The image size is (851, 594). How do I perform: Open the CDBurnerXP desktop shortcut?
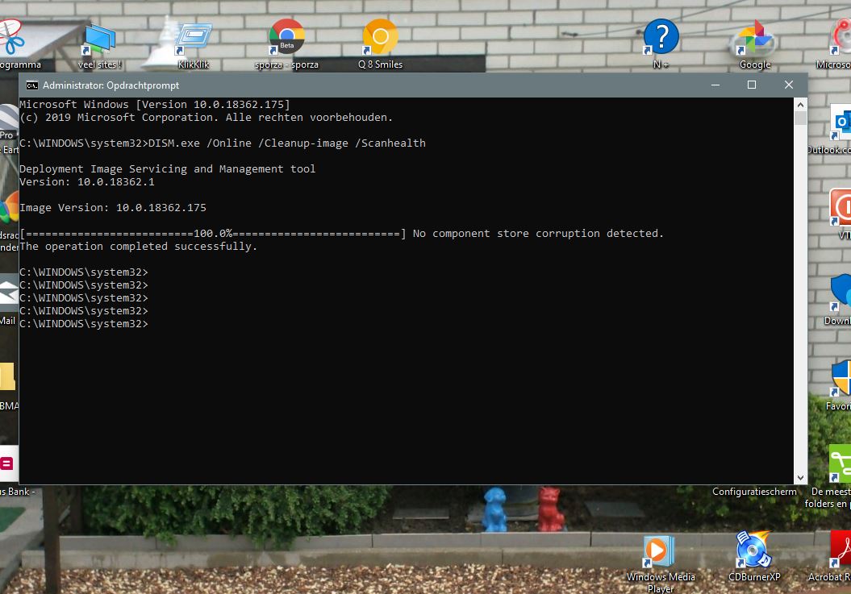(754, 552)
